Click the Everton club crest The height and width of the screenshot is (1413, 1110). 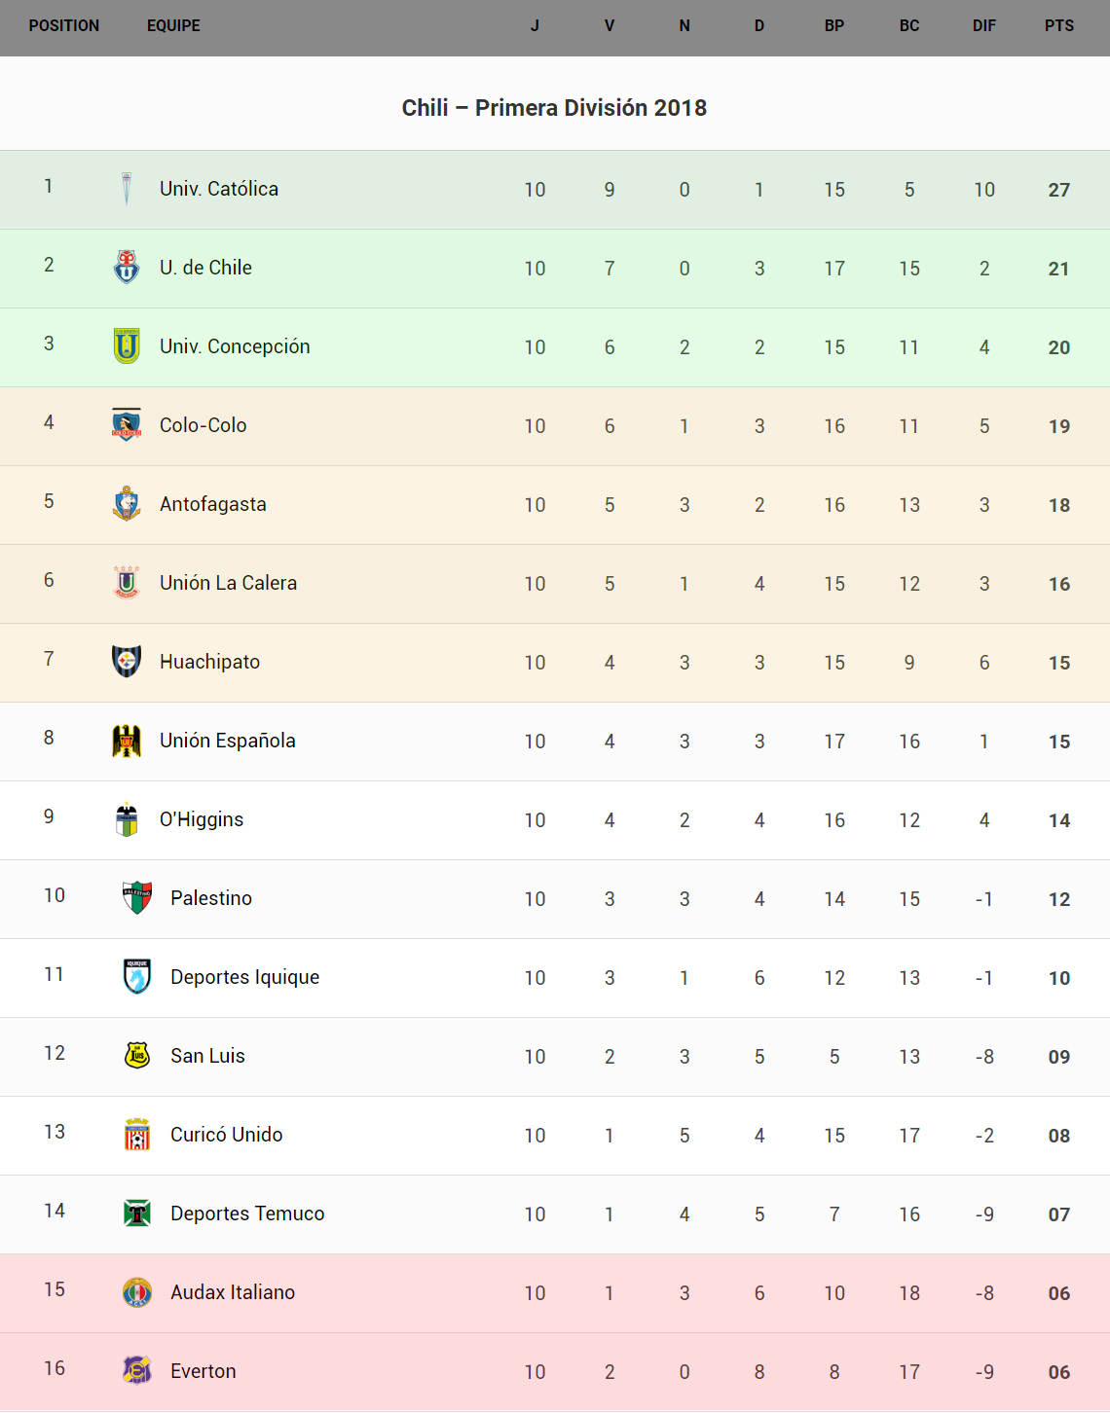click(x=137, y=1370)
